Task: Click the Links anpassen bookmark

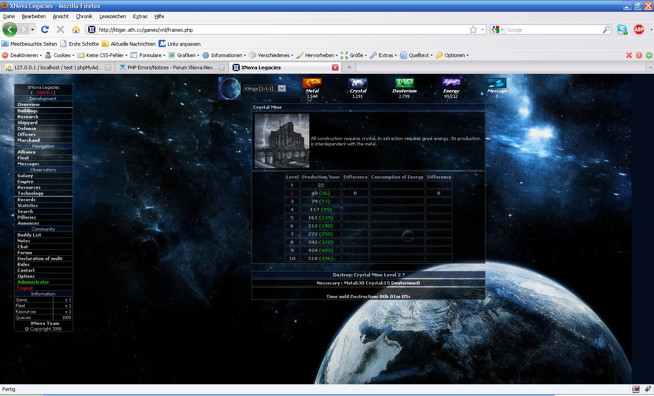Action: pos(179,44)
